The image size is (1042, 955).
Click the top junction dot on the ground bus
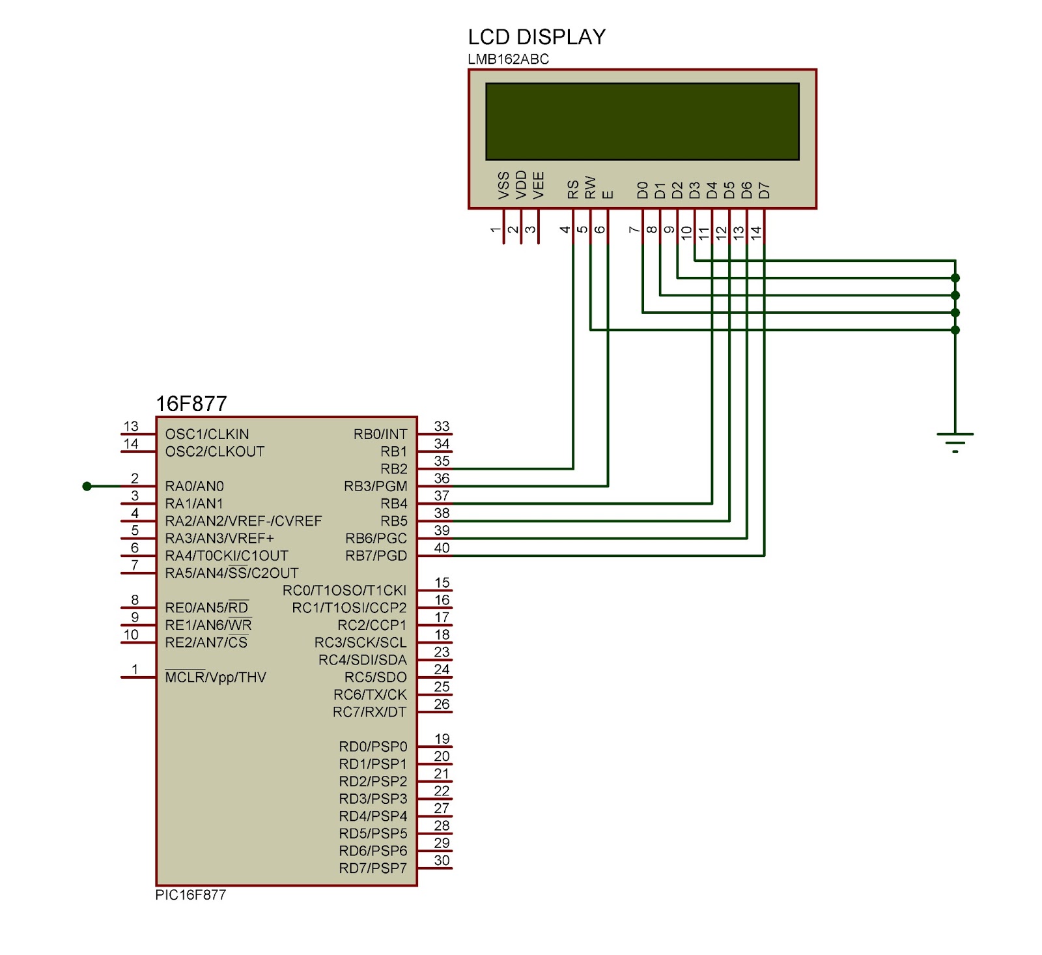pos(955,278)
